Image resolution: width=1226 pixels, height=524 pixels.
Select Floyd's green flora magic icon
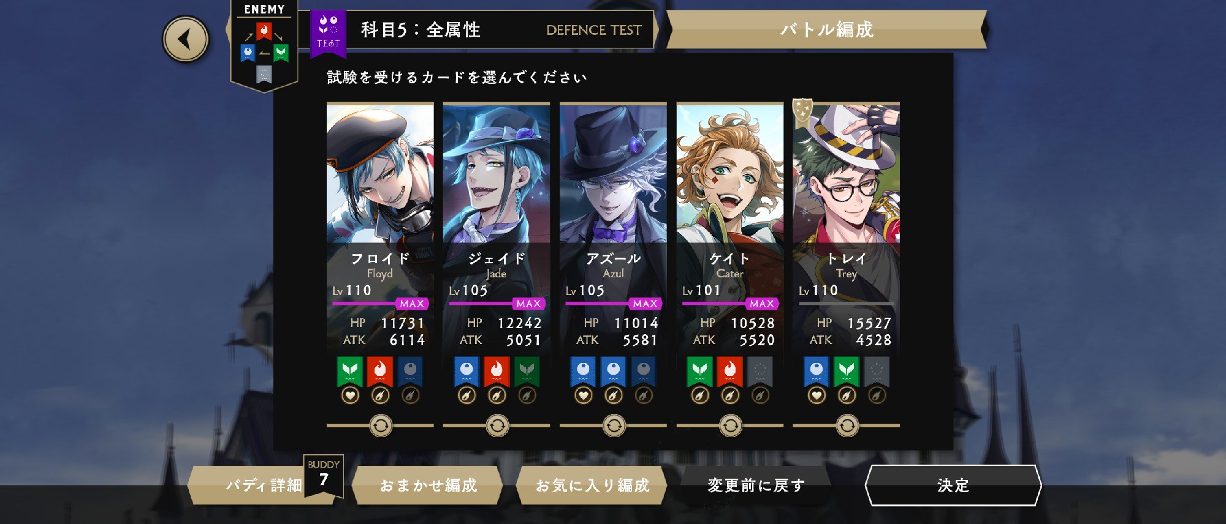350,372
